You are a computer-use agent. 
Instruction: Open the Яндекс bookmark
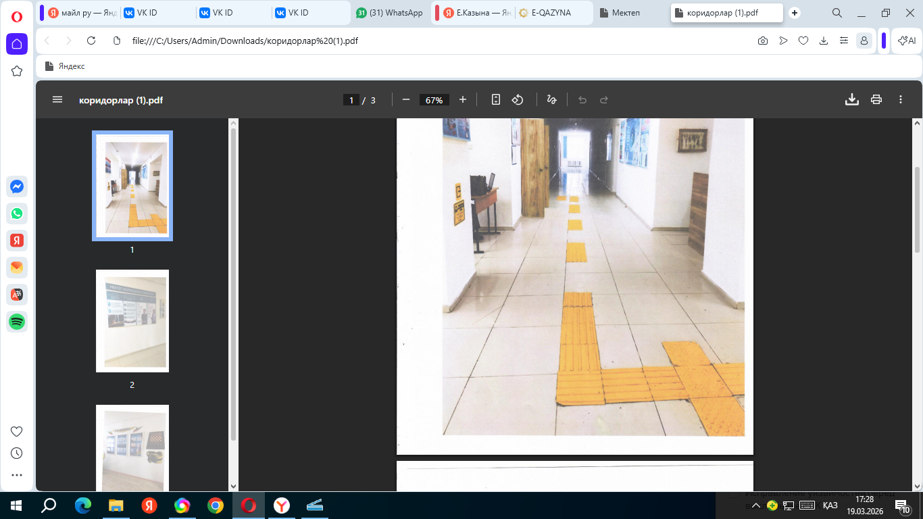pyautogui.click(x=65, y=66)
